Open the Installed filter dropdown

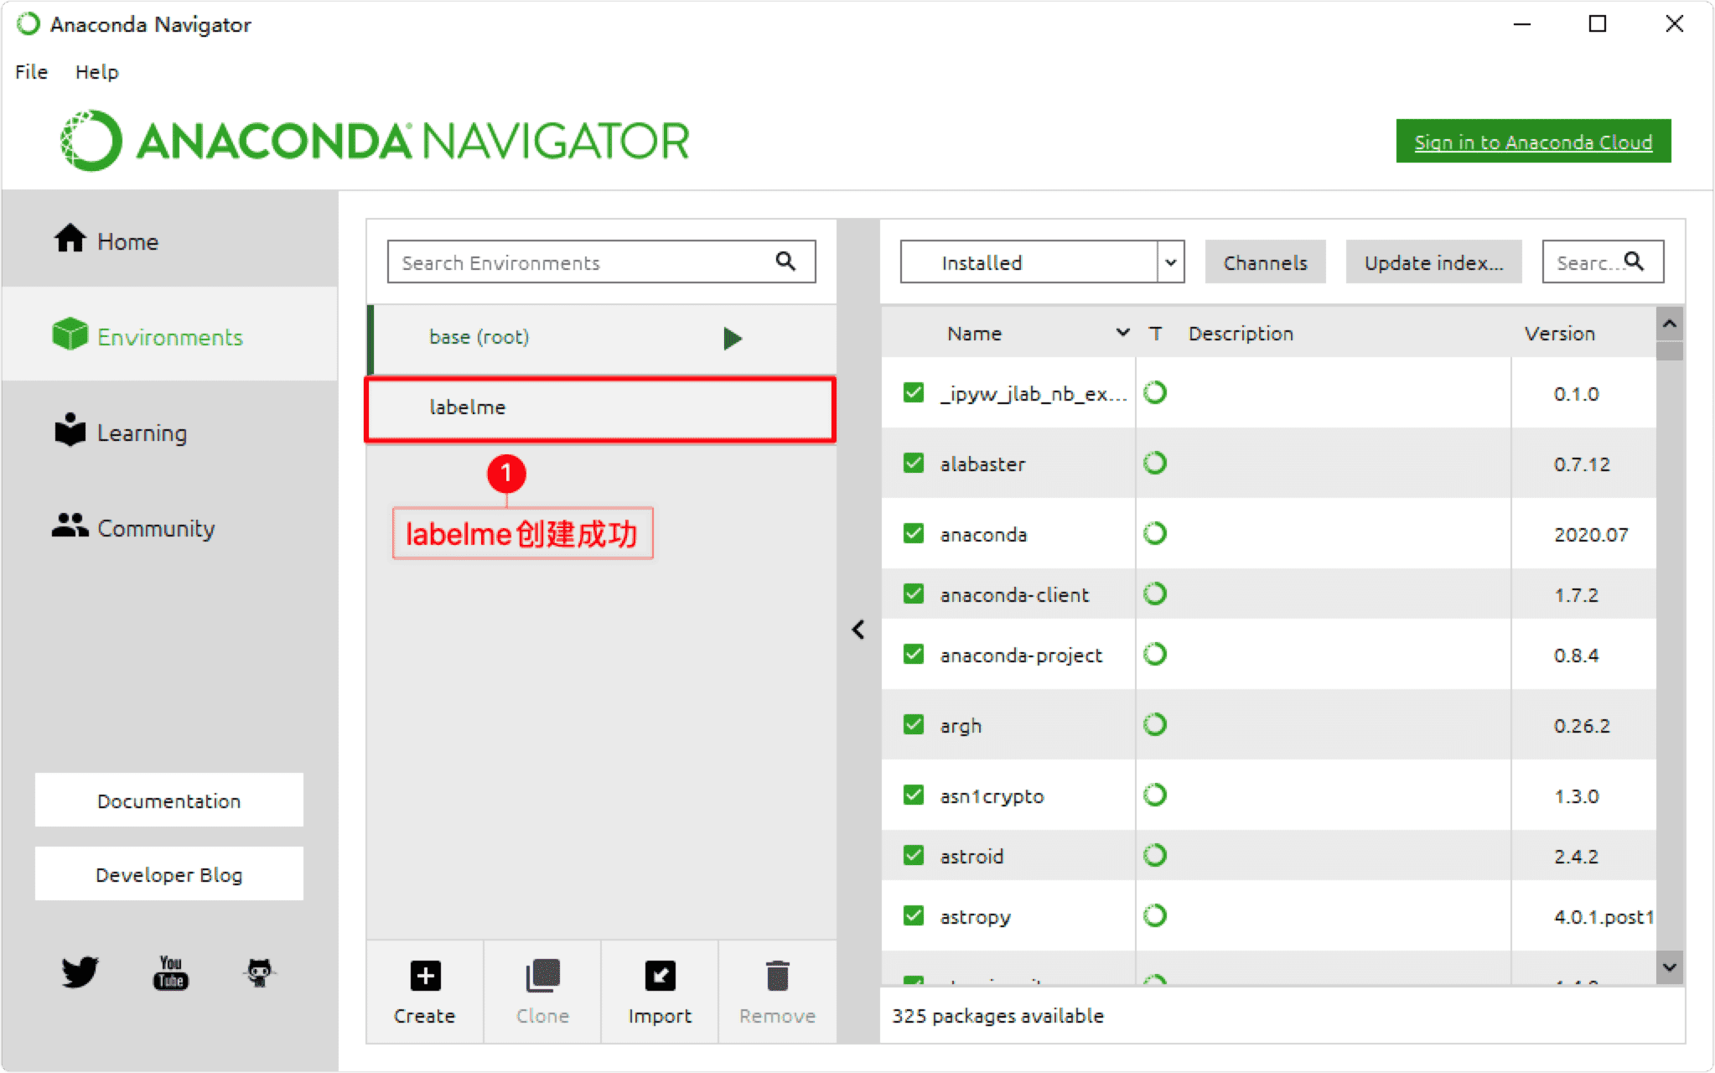click(1170, 262)
